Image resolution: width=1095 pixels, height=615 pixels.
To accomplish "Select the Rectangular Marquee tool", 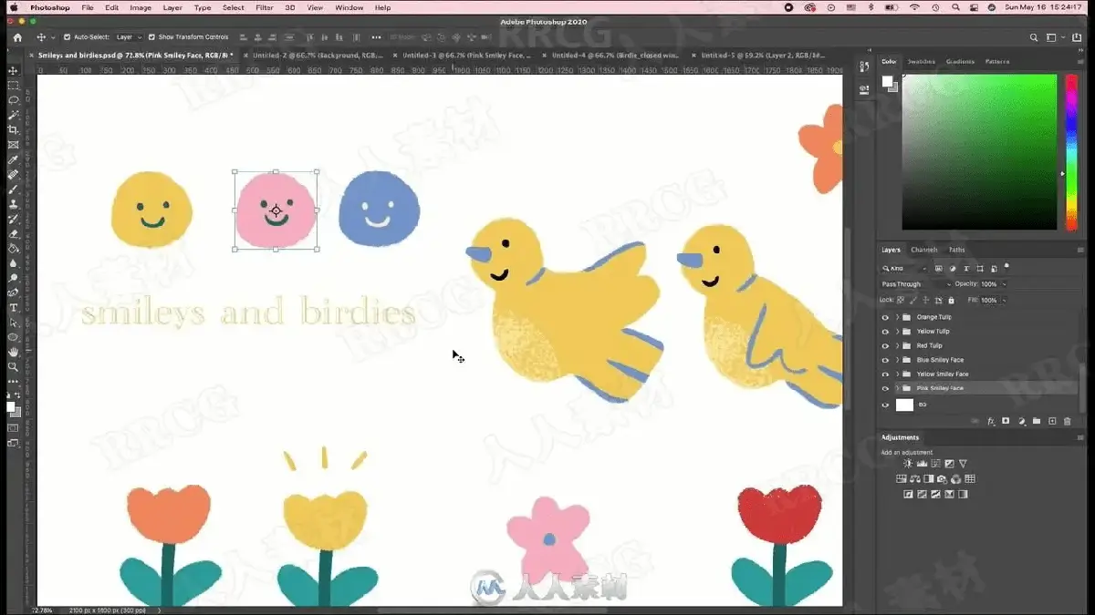I will click(13, 85).
